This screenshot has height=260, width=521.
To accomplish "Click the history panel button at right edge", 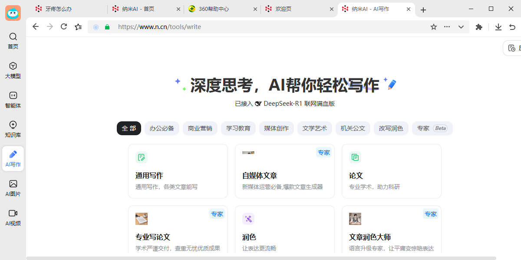I will coord(512,48).
